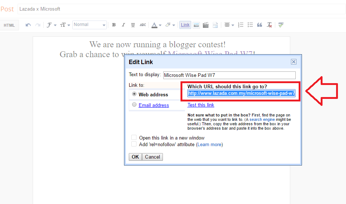Insert a numbered list

(241, 25)
